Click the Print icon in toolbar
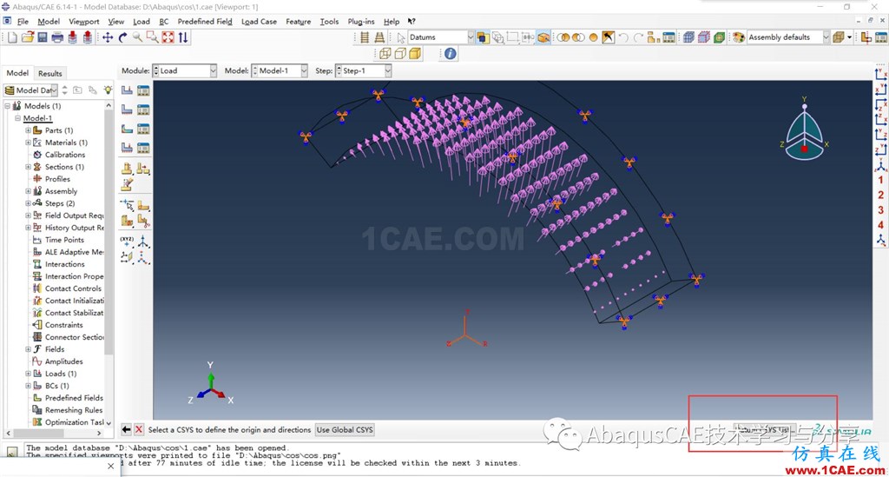The width and height of the screenshot is (889, 477). pos(57,37)
